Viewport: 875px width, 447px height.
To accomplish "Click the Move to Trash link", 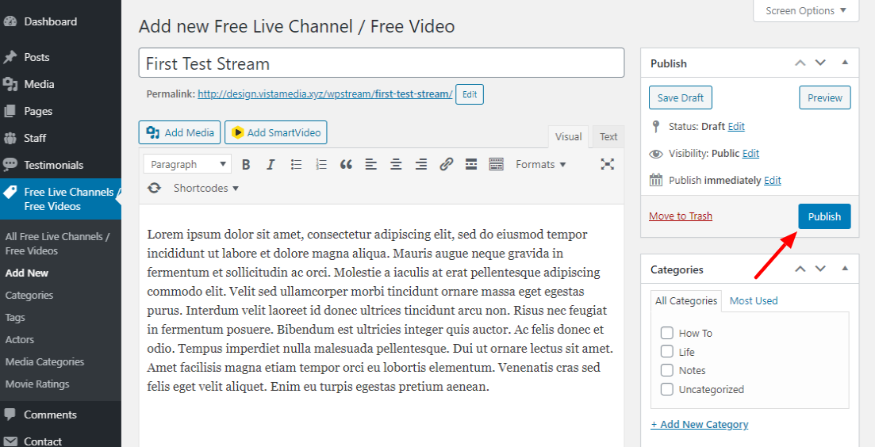I will [680, 216].
